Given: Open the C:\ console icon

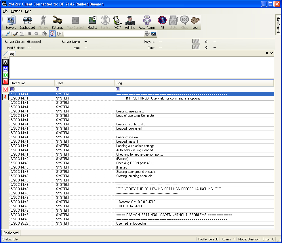Looking at the screenshot, I should [154, 34].
